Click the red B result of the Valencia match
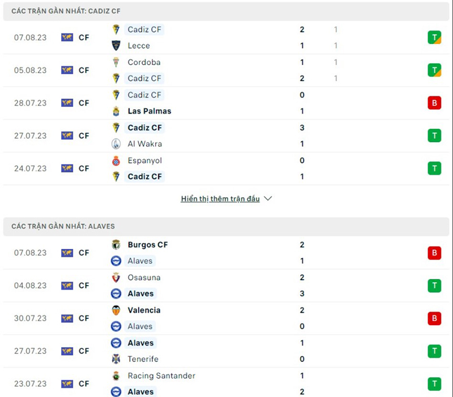 [434, 318]
